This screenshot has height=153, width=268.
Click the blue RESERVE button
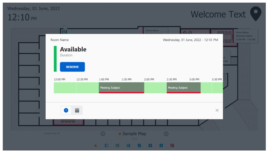pos(72,67)
